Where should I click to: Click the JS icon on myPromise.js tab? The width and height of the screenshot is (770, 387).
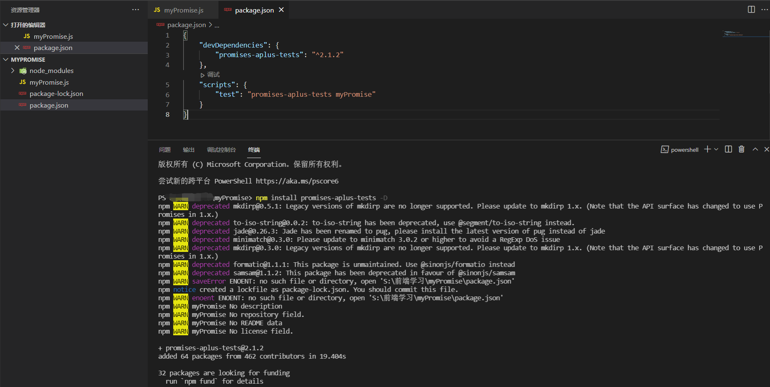[157, 10]
